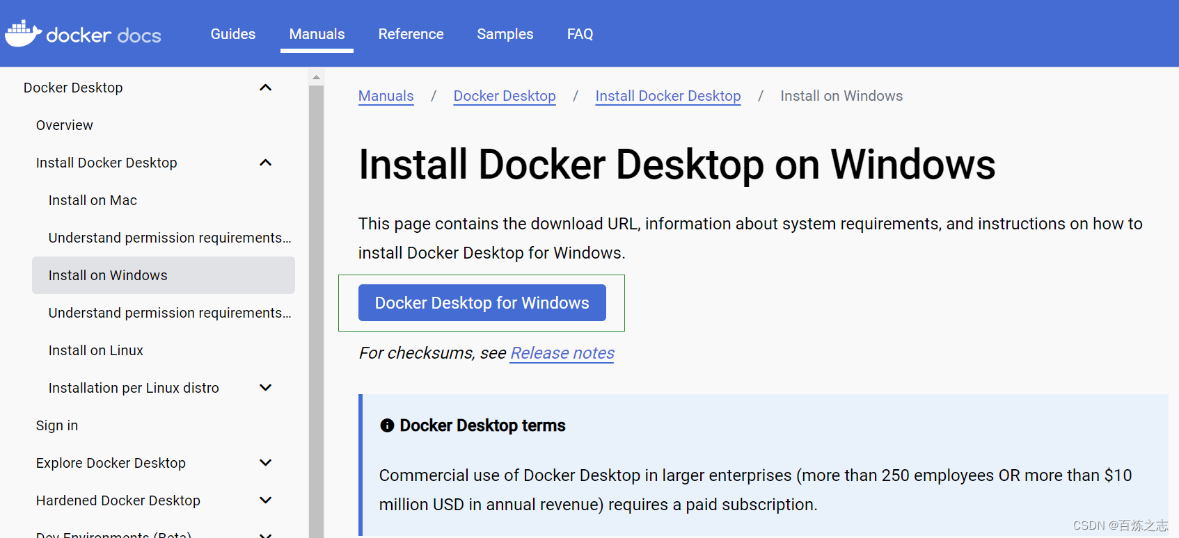Collapse the Docker Desktop sidebar section
This screenshot has height=538, width=1179.
pyautogui.click(x=265, y=88)
